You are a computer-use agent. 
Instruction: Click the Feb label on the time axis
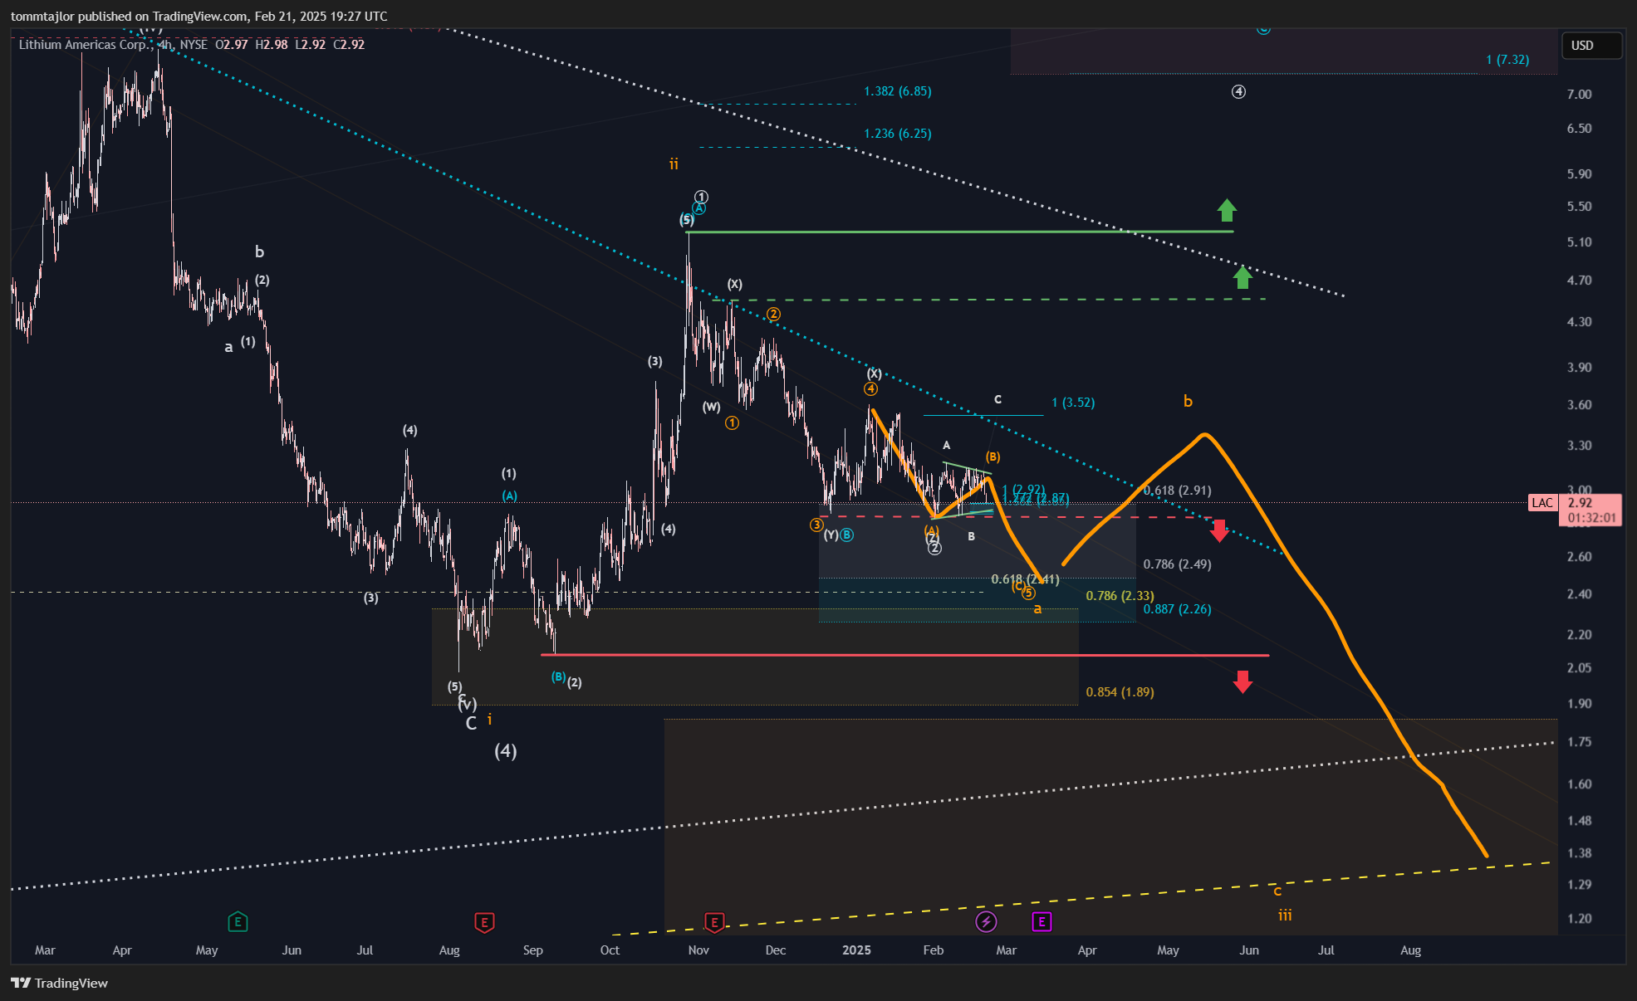pos(934,950)
